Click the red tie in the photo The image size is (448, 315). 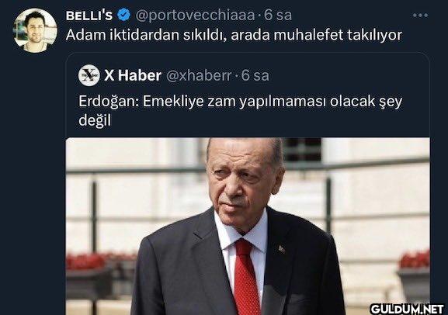tap(245, 277)
